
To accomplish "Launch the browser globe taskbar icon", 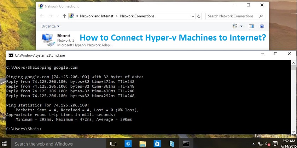I will (x=128, y=144).
